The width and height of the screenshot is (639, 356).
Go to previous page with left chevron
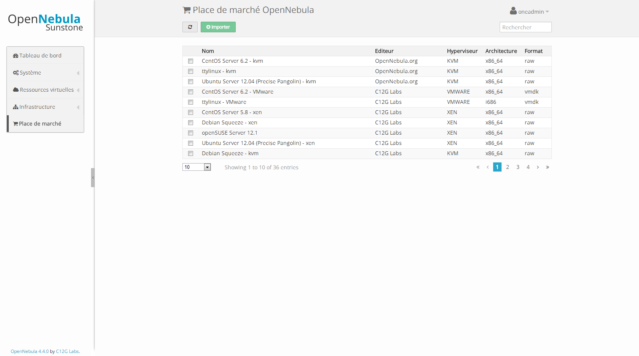487,167
